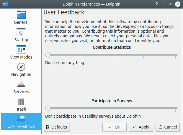Viewport: 183px width, 135px height.
Task: Select the User Feedback speech bubble icon
Action: point(21,119)
